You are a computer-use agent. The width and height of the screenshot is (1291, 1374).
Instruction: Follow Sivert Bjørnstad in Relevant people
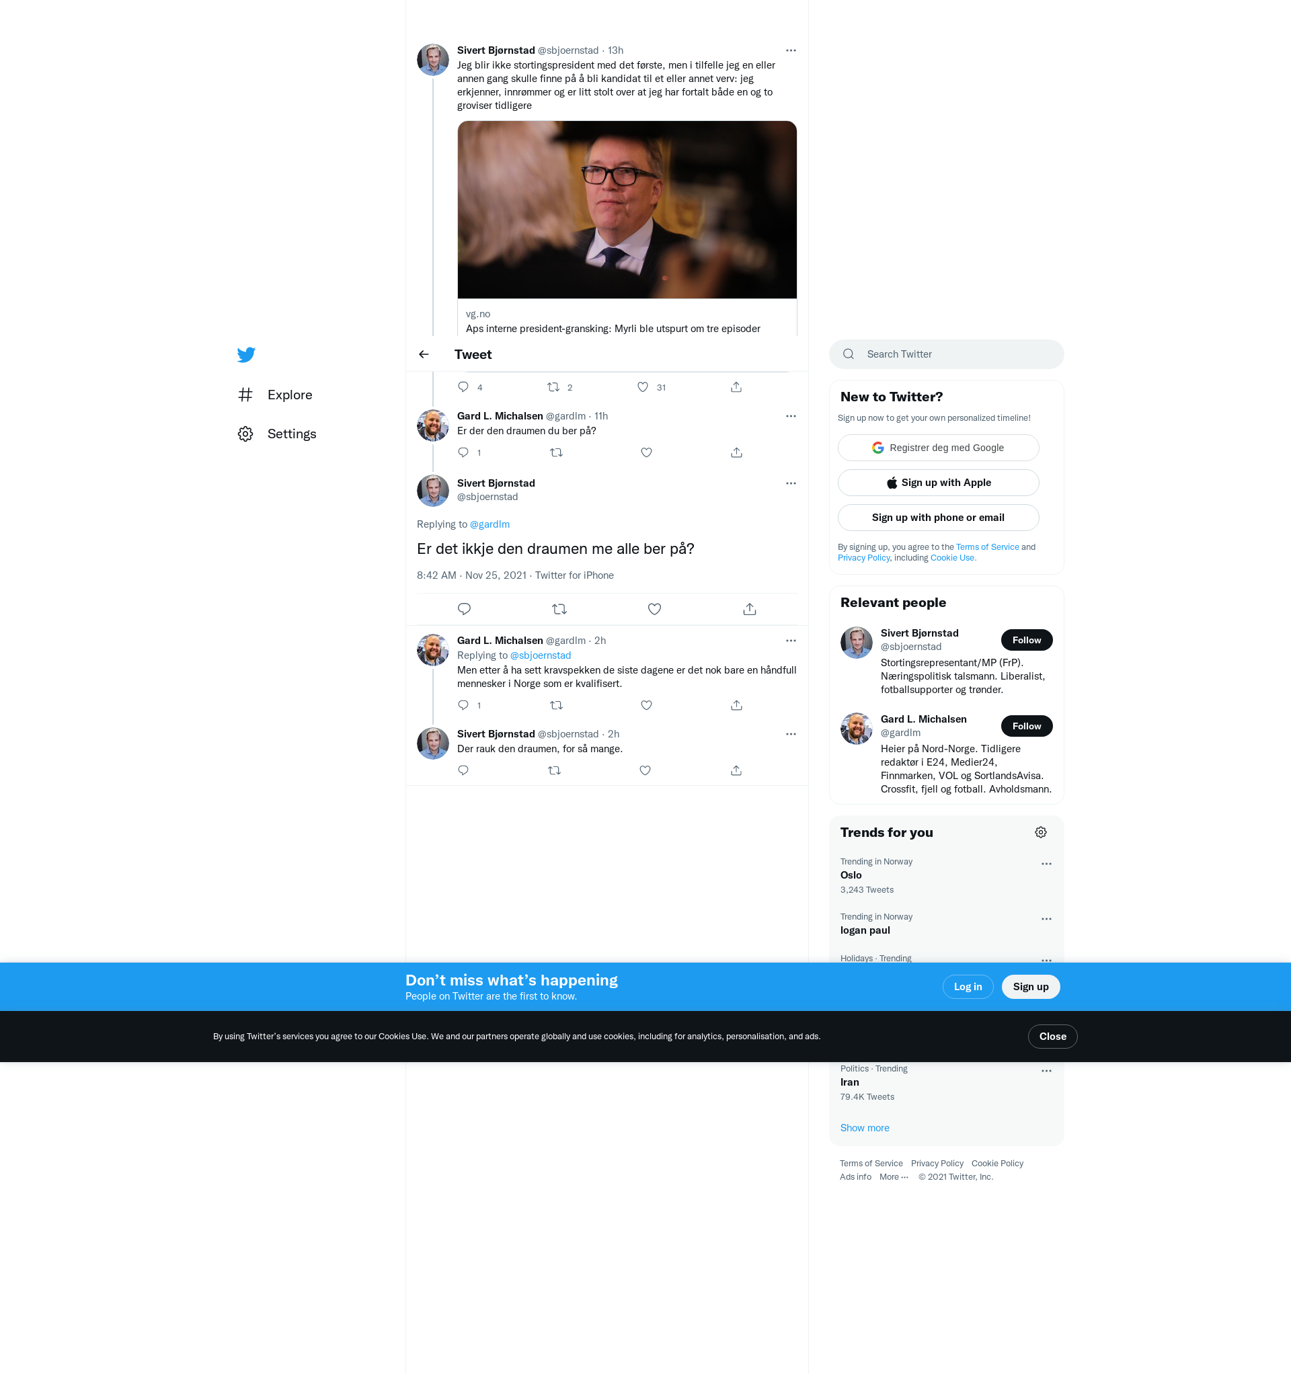click(x=1026, y=640)
